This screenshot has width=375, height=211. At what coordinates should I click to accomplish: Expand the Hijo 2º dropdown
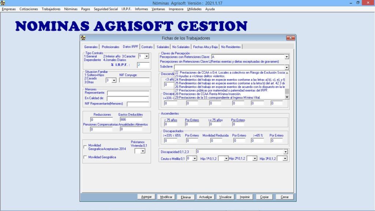point(255,159)
